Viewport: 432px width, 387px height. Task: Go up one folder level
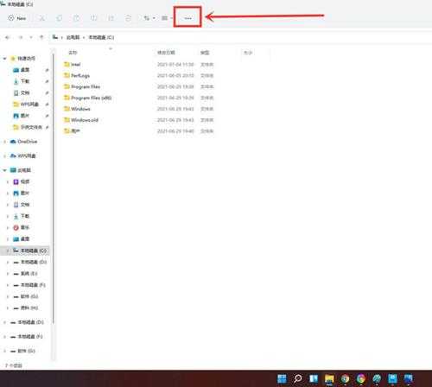tap(41, 37)
